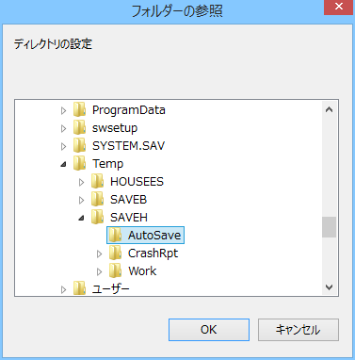The height and width of the screenshot is (360, 355).
Task: Close the フォルダーの参照 dialog
Action: tap(339, 7)
